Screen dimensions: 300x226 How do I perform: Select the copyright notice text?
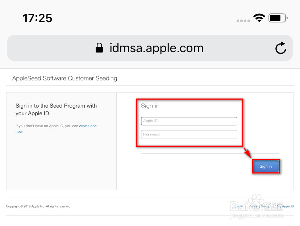point(38,206)
